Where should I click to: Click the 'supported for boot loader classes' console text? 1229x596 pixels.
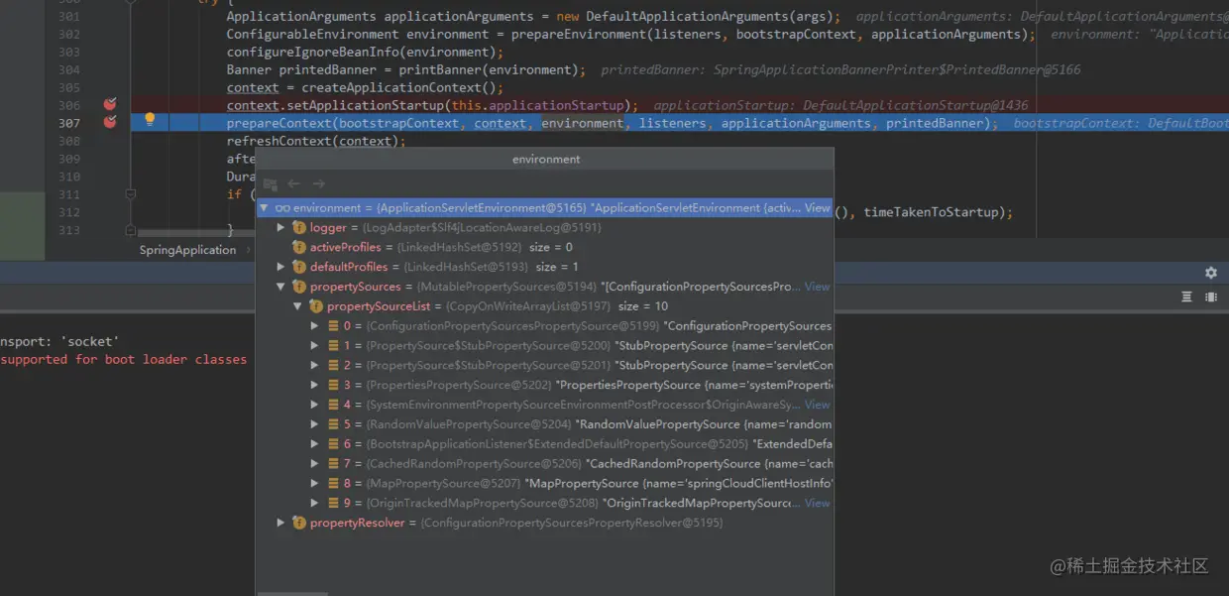(123, 359)
